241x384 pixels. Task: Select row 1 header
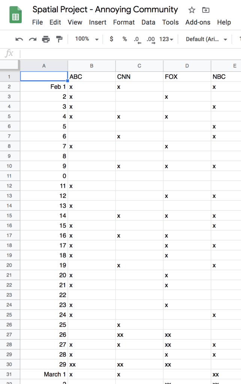(9, 76)
